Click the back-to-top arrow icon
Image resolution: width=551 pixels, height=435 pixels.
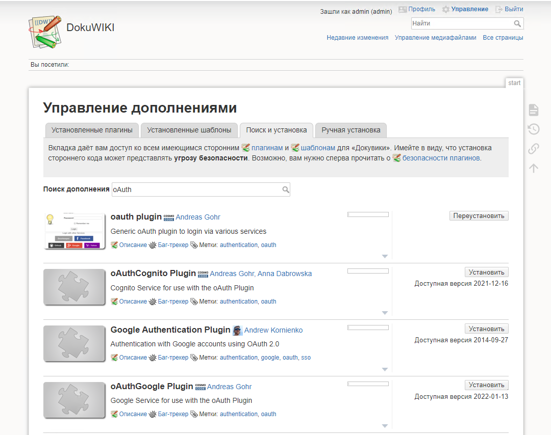tap(534, 168)
